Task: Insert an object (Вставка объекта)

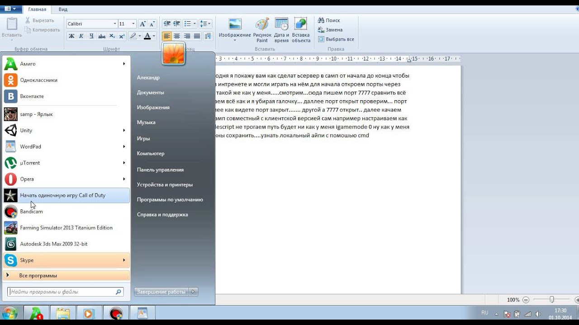Action: pyautogui.click(x=301, y=30)
